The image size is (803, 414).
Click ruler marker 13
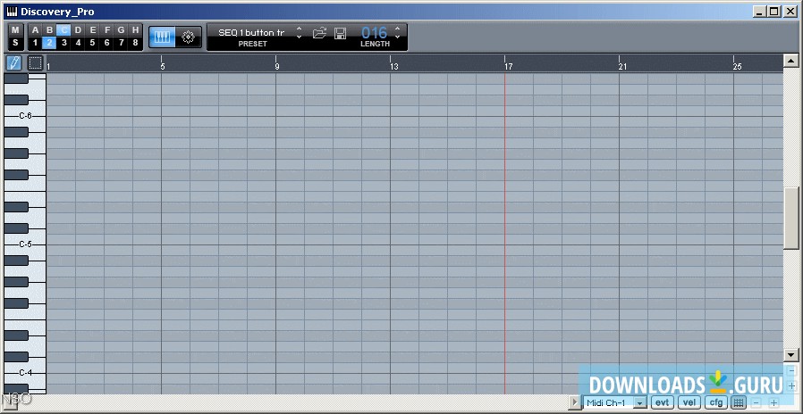(393, 66)
